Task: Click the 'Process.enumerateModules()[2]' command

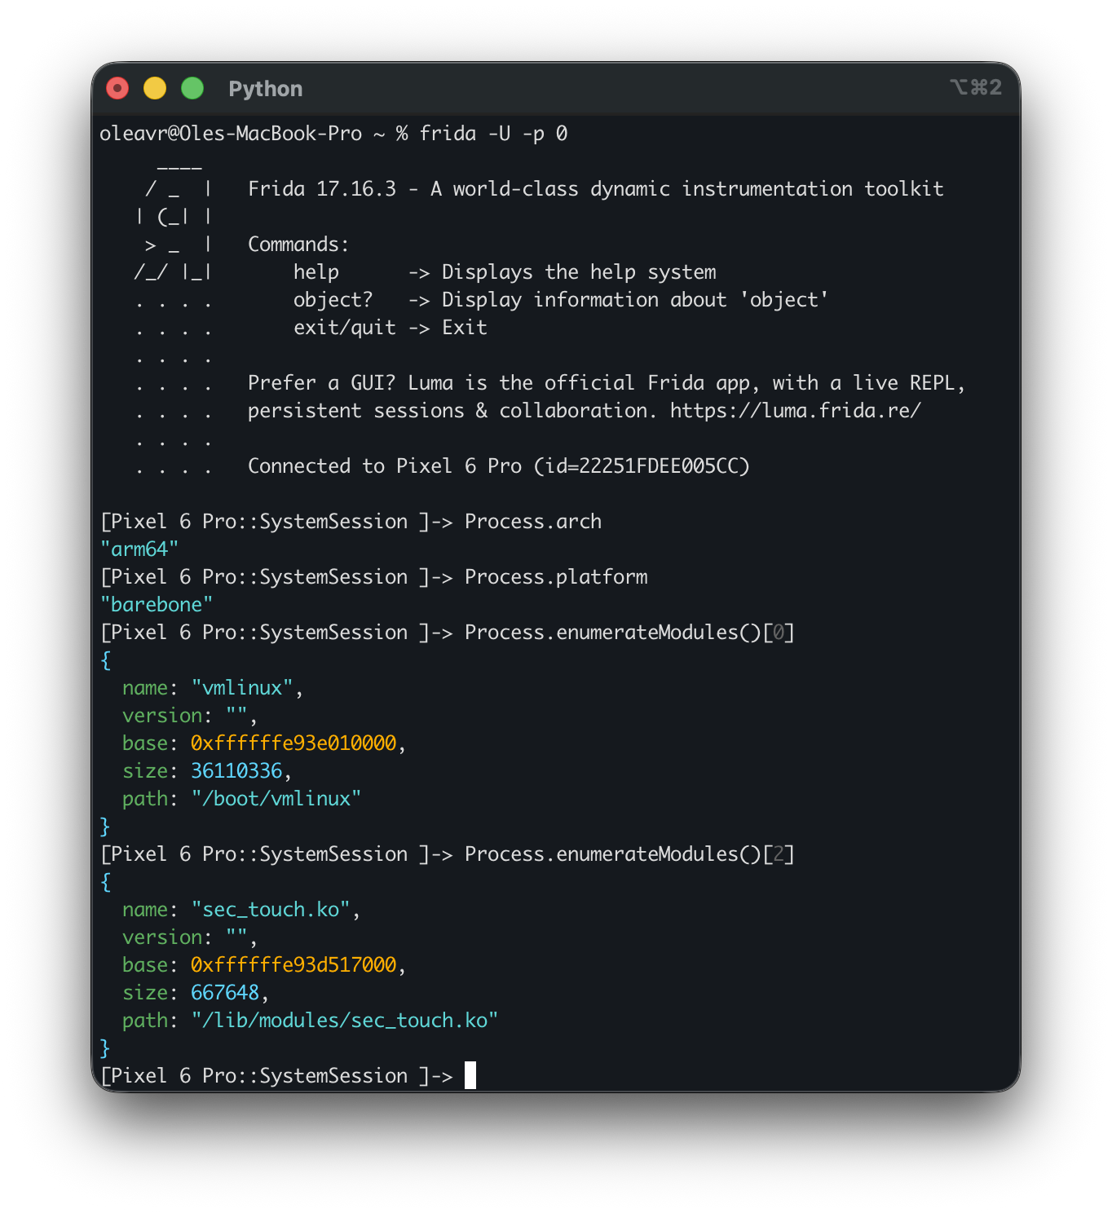Action: pos(629,854)
